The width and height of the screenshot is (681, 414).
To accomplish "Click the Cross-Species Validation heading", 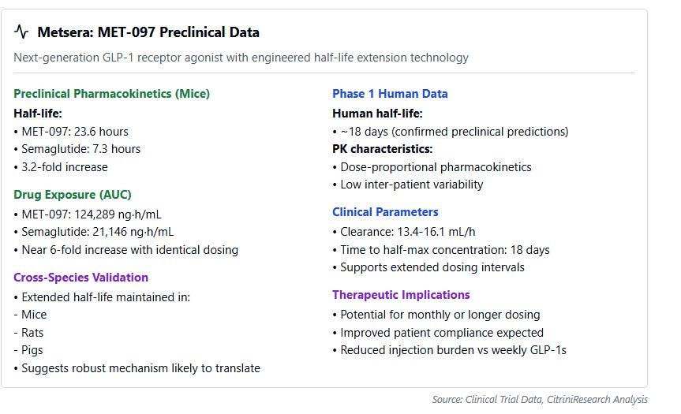I will pyautogui.click(x=80, y=278).
